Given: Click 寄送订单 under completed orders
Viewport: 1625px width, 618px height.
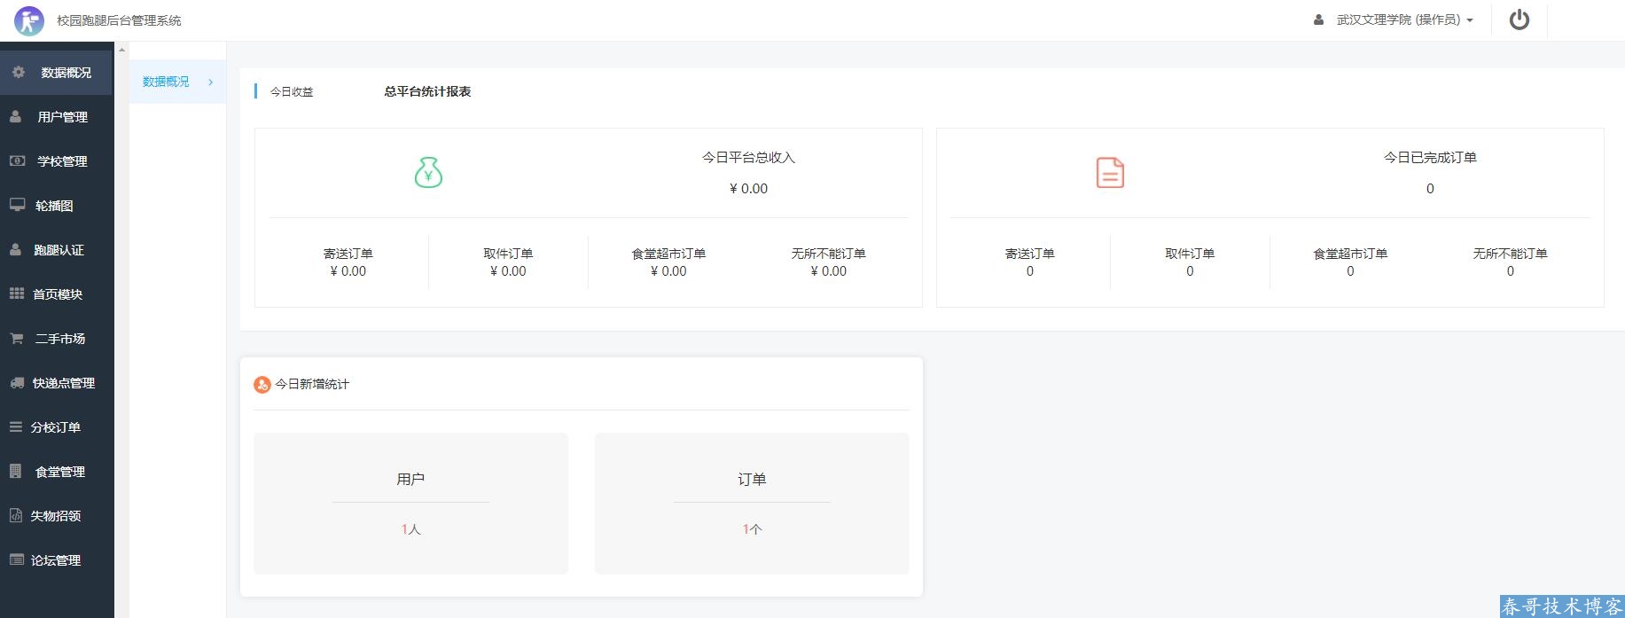Looking at the screenshot, I should (x=1029, y=254).
